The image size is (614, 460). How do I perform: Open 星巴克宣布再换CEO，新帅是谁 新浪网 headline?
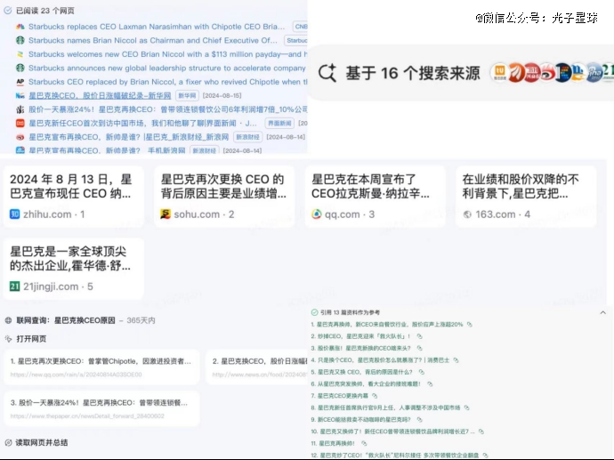pos(128,137)
